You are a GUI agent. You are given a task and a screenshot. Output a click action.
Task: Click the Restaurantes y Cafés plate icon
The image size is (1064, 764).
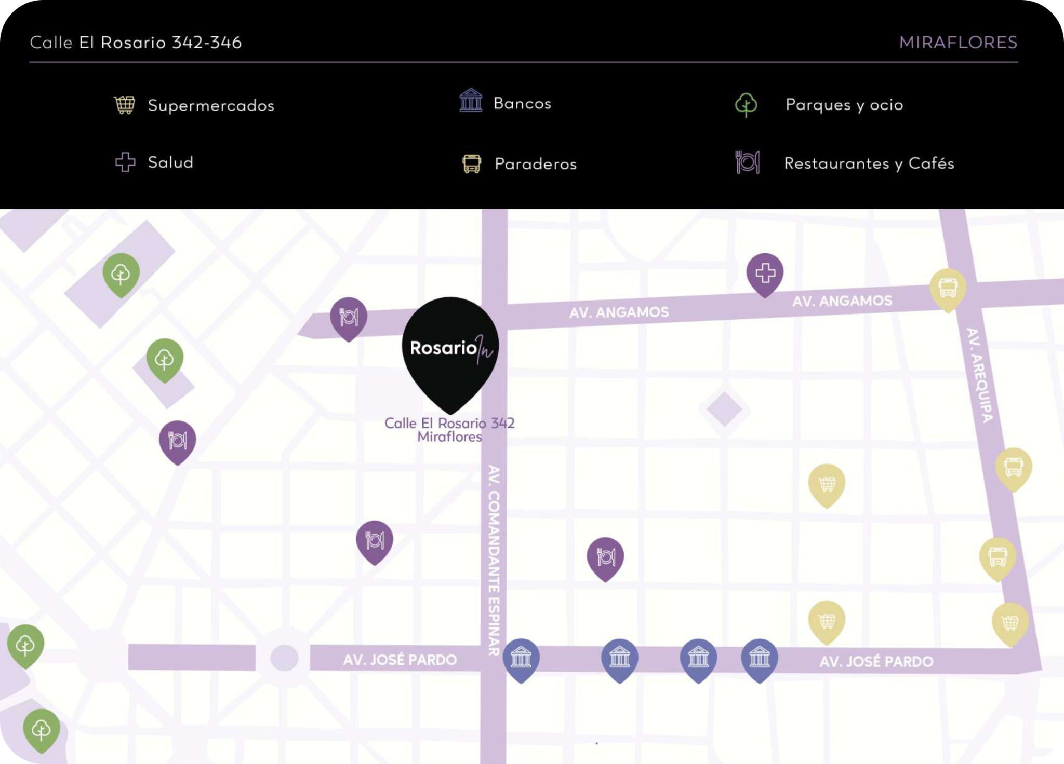pyautogui.click(x=748, y=162)
